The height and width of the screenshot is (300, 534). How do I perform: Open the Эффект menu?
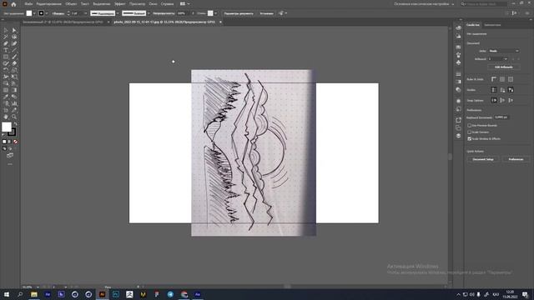(x=120, y=4)
